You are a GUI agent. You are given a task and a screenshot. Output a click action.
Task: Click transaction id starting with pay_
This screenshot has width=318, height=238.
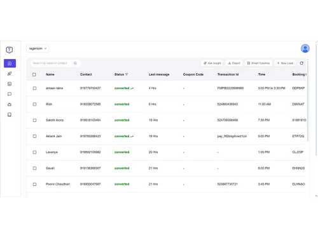(x=232, y=136)
